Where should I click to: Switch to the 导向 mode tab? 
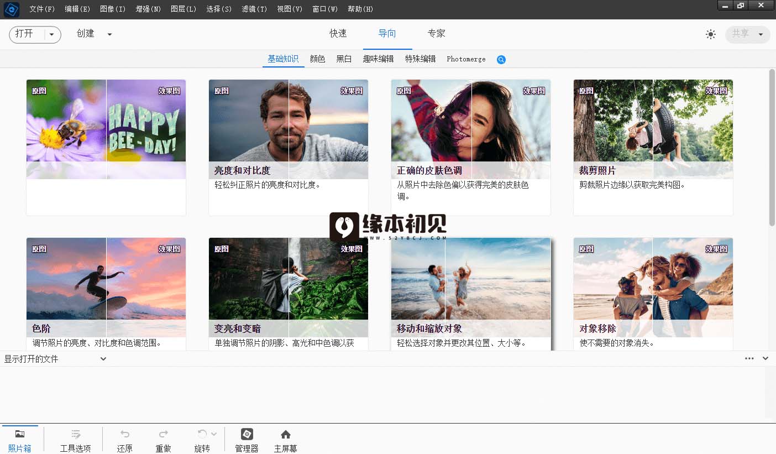point(387,34)
